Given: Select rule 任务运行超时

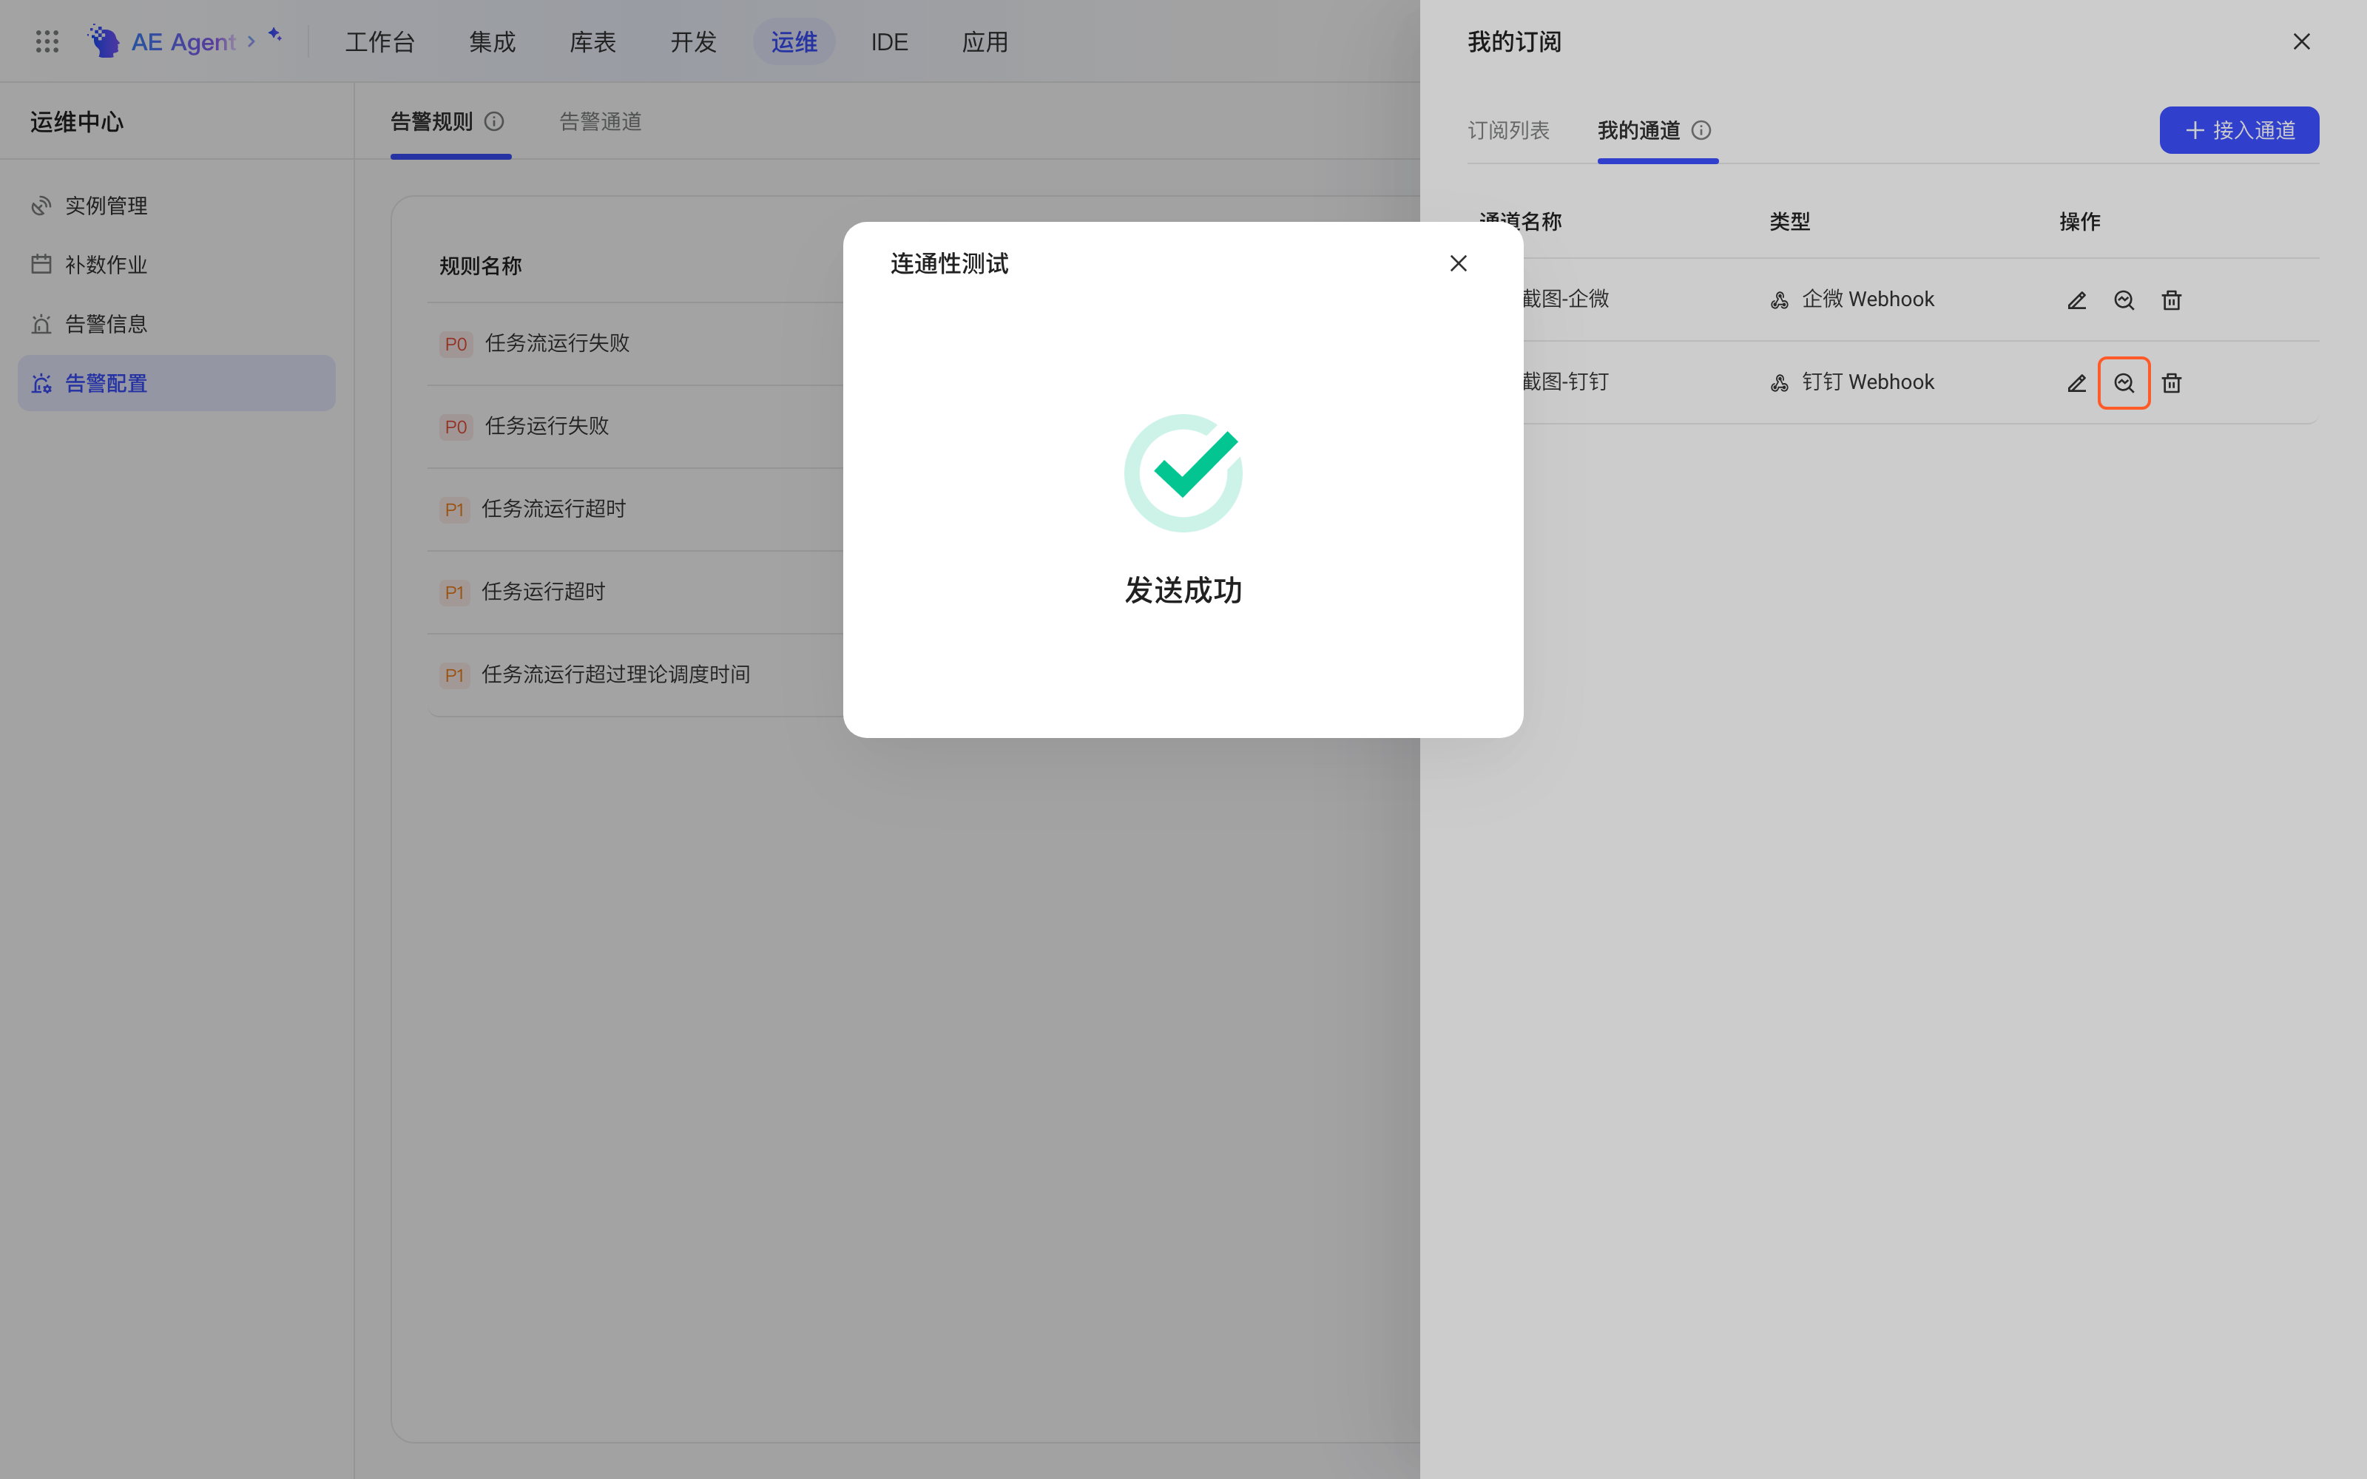Looking at the screenshot, I should tap(543, 592).
